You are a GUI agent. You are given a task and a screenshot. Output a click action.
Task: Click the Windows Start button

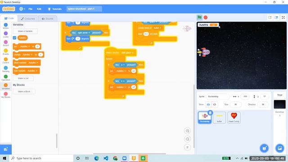[x=4, y=158]
